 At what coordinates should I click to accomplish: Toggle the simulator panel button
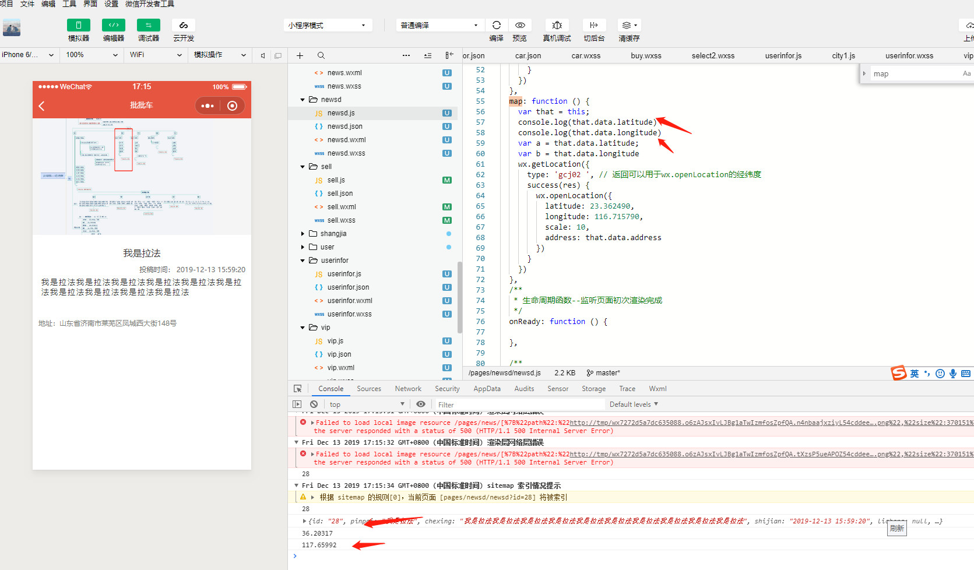(x=79, y=25)
